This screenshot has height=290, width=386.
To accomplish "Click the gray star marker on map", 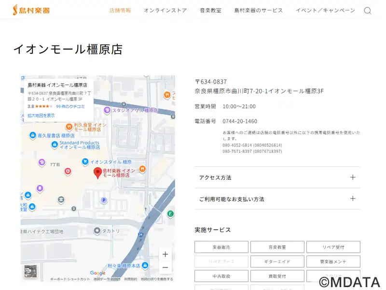I will coord(61,200).
